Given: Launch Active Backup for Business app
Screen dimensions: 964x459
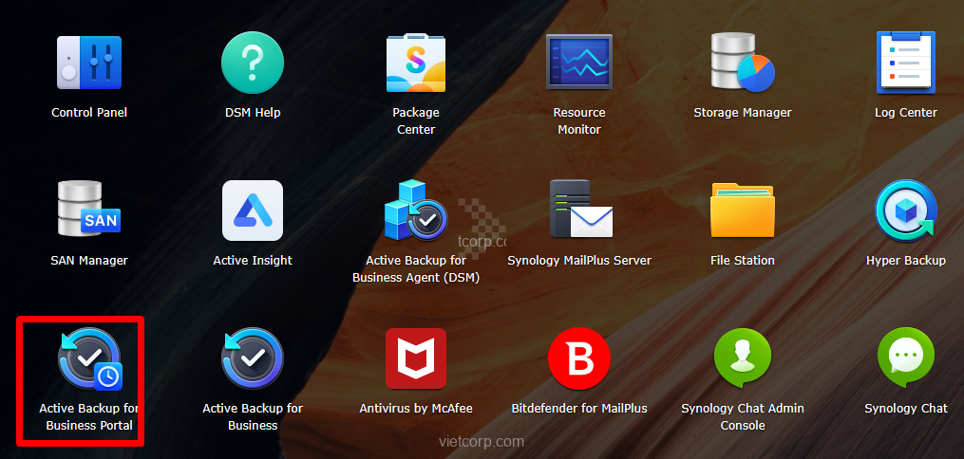Looking at the screenshot, I should click(x=253, y=359).
